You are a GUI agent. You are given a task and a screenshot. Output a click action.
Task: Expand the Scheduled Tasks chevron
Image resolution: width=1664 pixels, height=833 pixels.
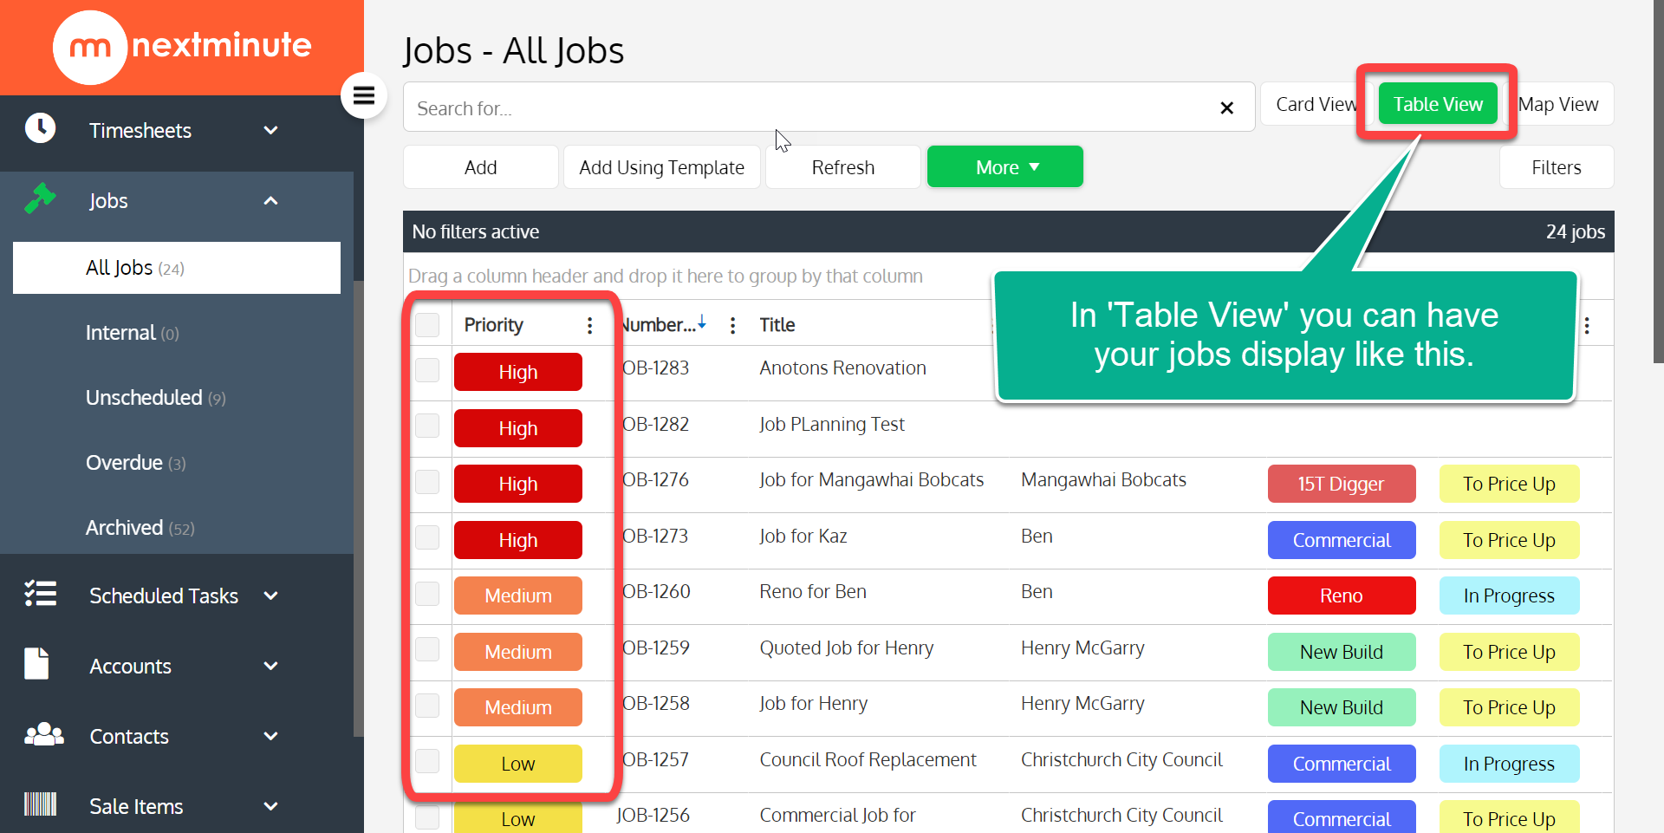[x=270, y=595]
